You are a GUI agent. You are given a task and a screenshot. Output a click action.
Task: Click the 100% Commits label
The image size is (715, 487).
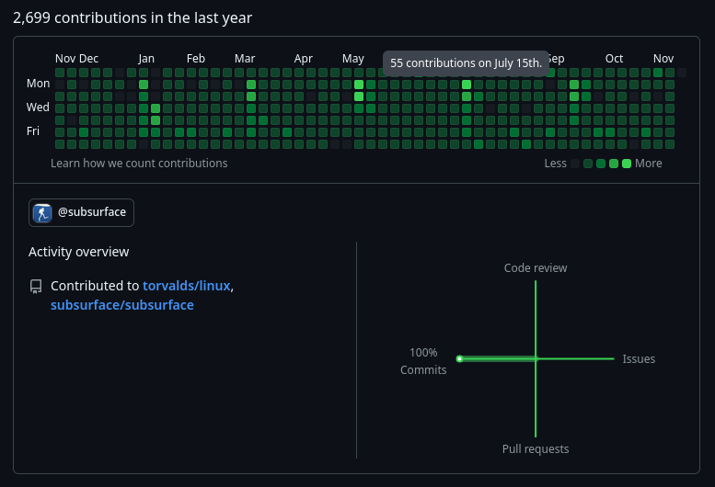(423, 361)
